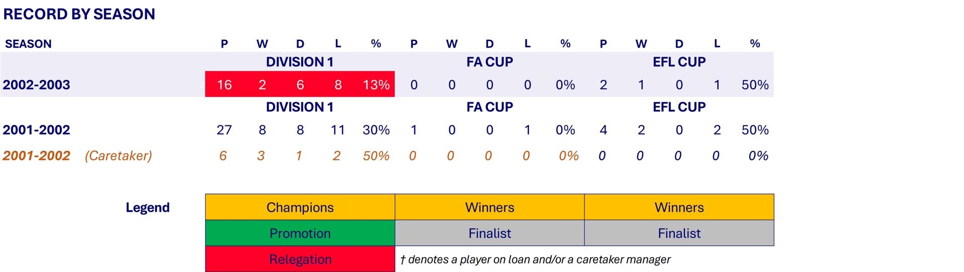The height and width of the screenshot is (272, 964).
Task: Select the yellow Champions legend cell
Action: pyautogui.click(x=300, y=207)
